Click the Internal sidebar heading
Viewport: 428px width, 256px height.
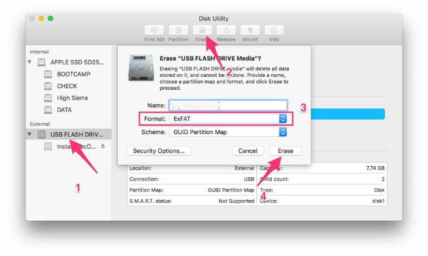[39, 51]
